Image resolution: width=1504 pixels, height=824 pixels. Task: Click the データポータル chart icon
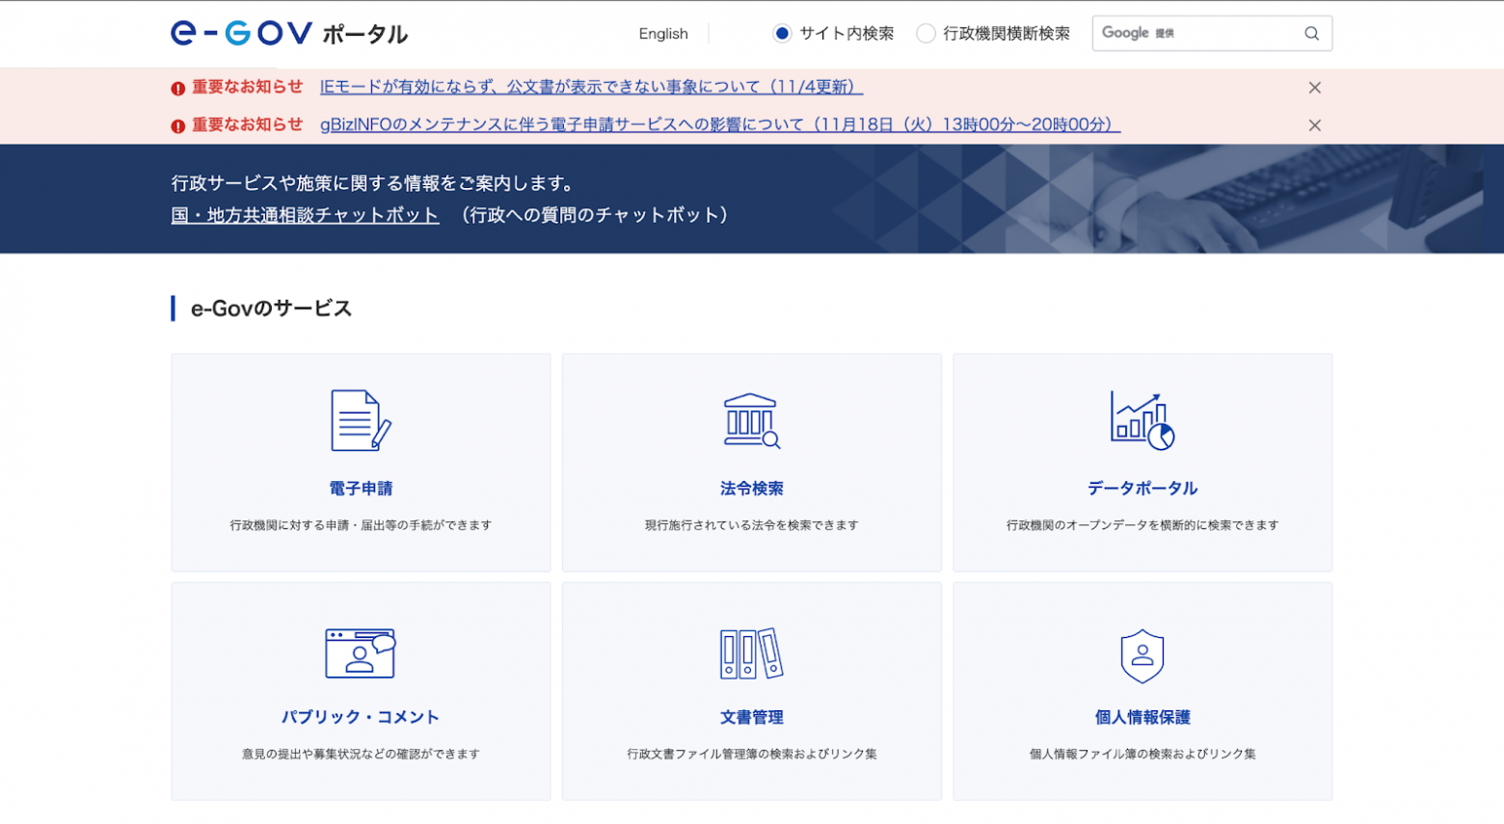[x=1143, y=417]
